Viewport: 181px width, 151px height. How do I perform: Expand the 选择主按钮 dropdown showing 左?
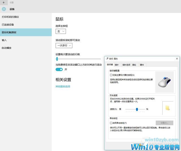tap(61, 31)
